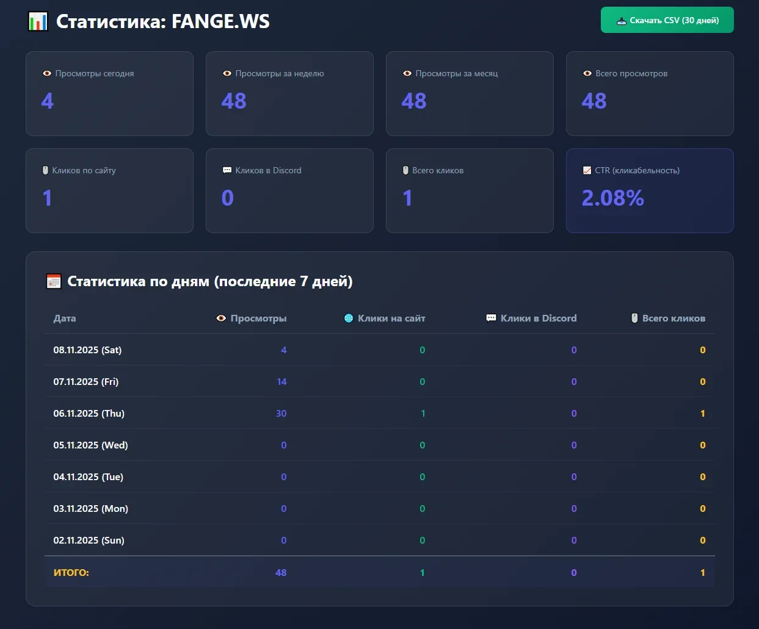
Task: Click the Всего просмотров stat card
Action: click(x=649, y=93)
